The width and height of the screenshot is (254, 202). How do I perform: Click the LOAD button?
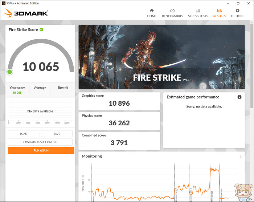tap(24, 134)
